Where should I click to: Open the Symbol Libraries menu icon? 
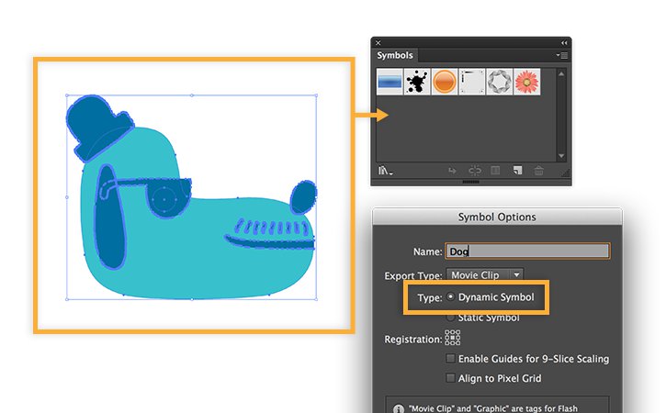[385, 171]
